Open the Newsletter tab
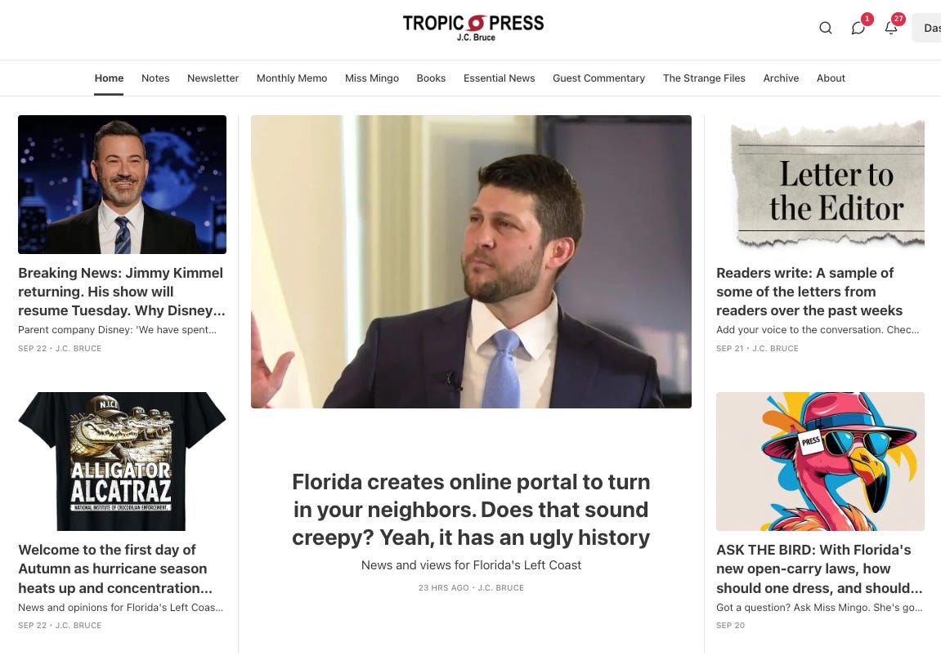The height and width of the screenshot is (660, 941). 213,78
